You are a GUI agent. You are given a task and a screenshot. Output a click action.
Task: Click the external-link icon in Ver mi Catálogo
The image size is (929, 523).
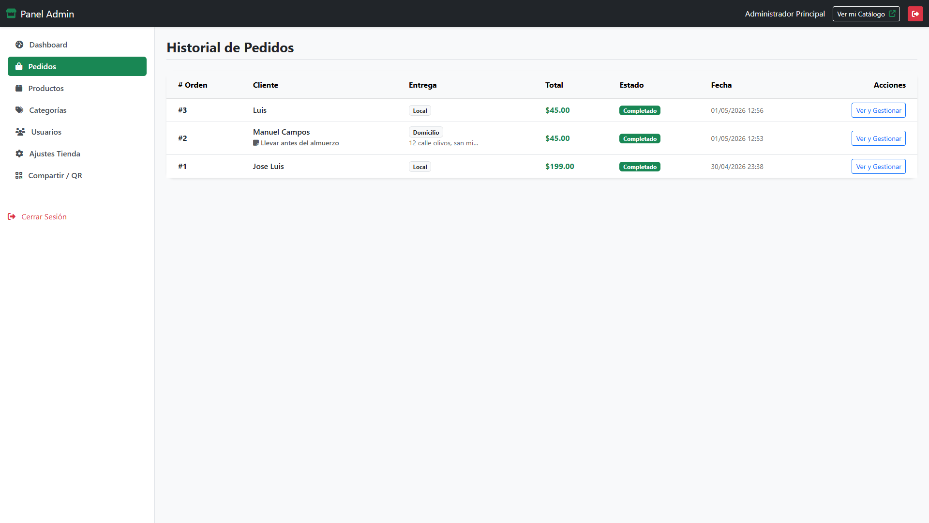pos(892,14)
